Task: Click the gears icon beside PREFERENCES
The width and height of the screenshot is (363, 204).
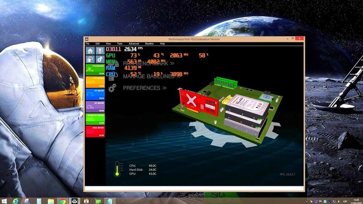Action: (x=112, y=88)
